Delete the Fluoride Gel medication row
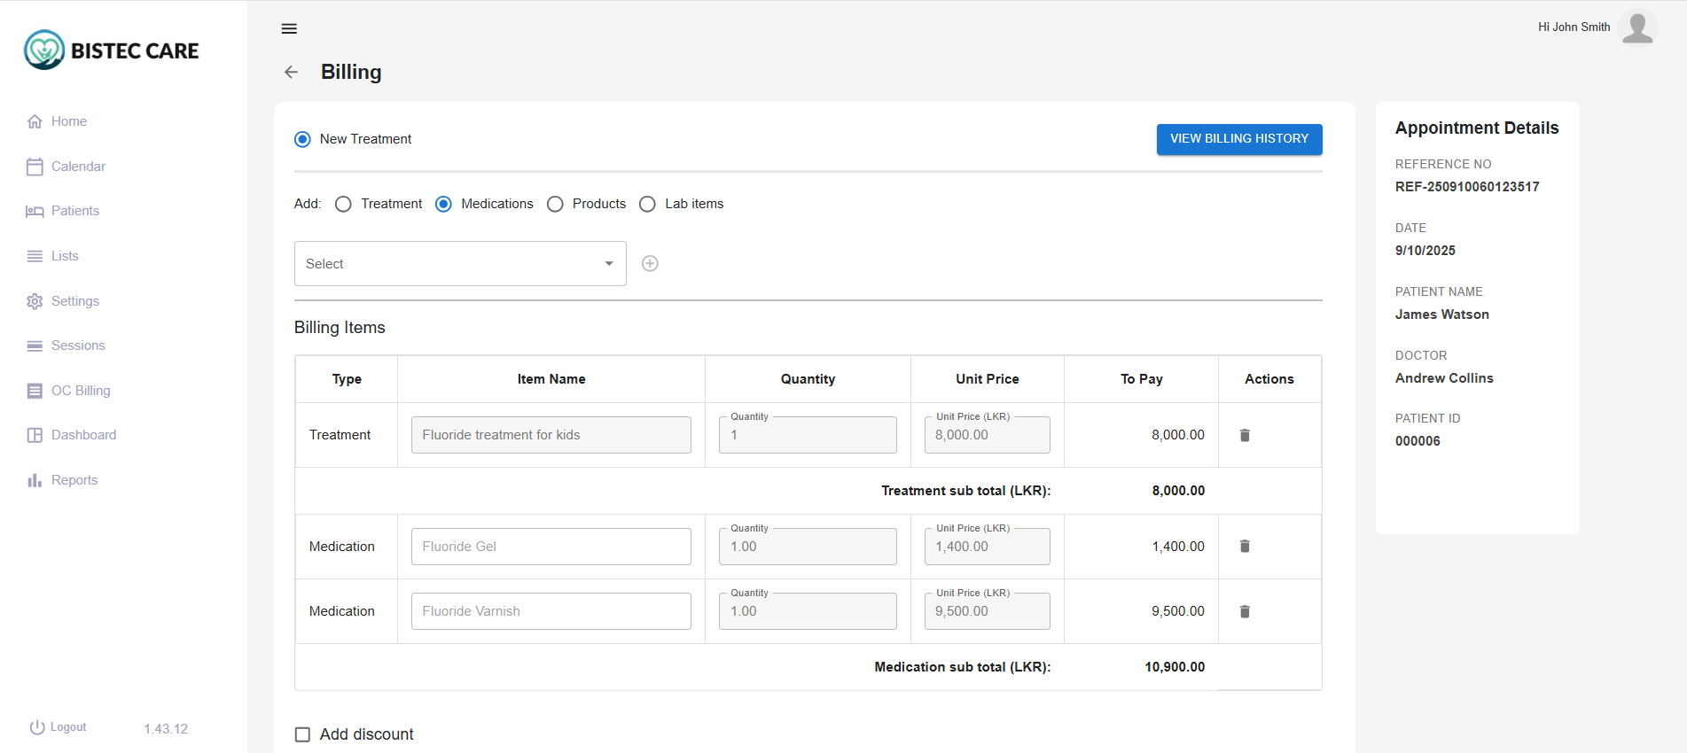The height and width of the screenshot is (753, 1687). point(1245,547)
